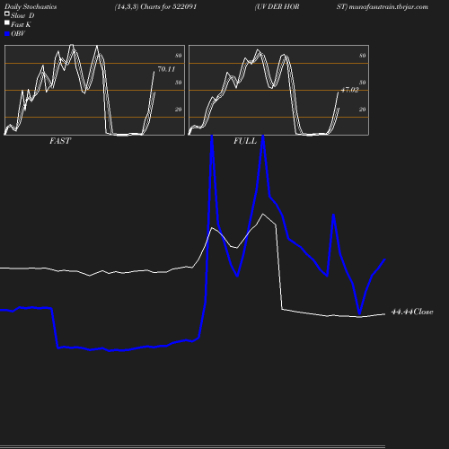Click the 'OBV' legend label

click(x=18, y=34)
